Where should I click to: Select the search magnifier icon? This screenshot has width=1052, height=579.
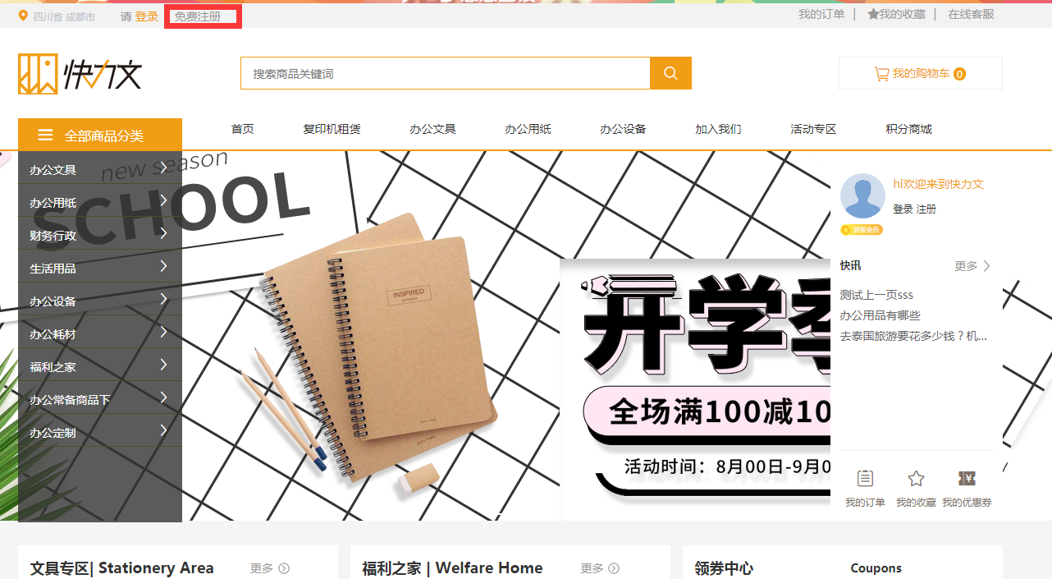(670, 72)
